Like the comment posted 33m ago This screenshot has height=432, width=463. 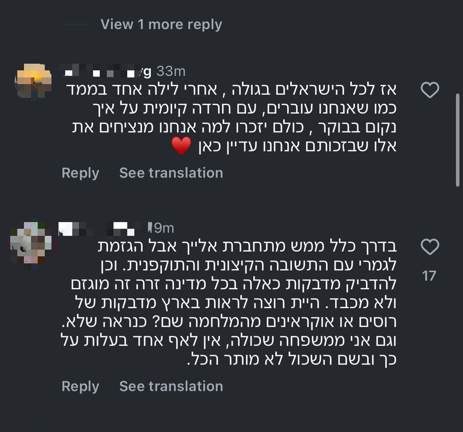[x=430, y=90]
